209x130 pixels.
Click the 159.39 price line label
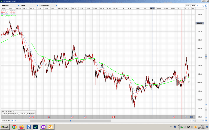200,23
